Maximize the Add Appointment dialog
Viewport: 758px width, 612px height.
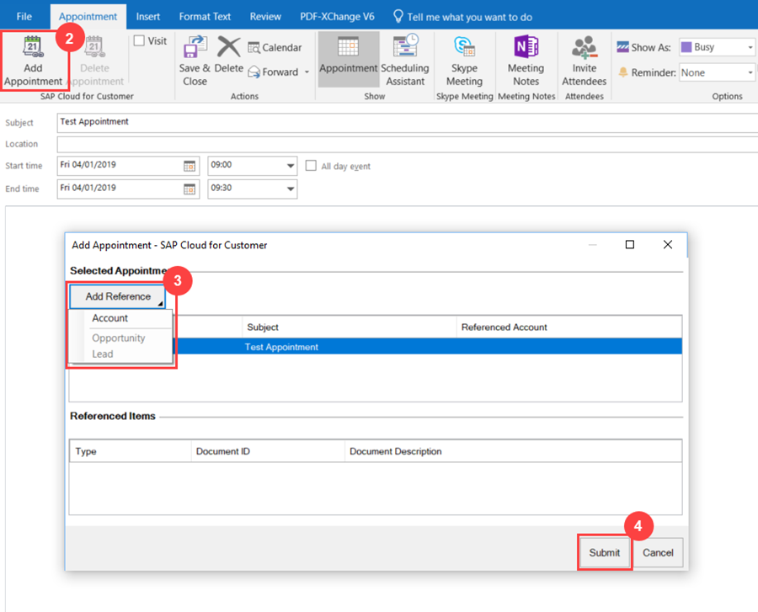coord(629,244)
